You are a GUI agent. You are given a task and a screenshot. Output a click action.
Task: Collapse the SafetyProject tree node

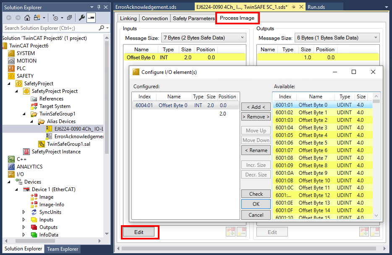click(9, 84)
